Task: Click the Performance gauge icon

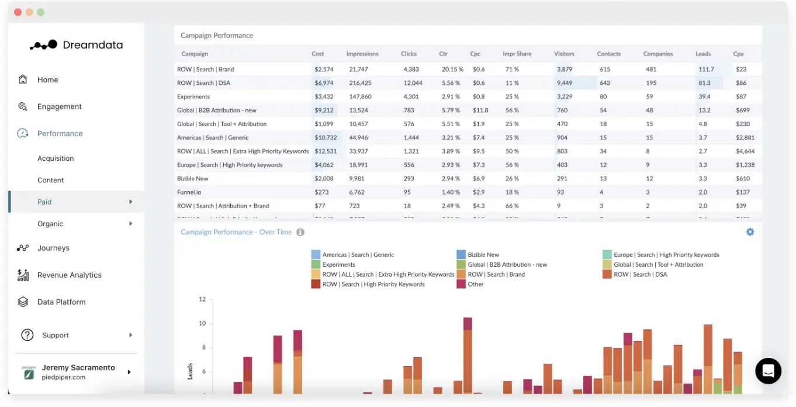Action: coord(23,133)
